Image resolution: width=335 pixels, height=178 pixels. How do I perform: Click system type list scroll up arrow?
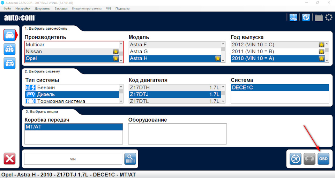121,86
